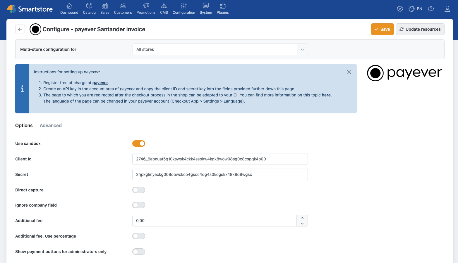Viewport: 458px width, 263px height.
Task: Enable Additional fee Use percentage toggle
Action: (x=139, y=236)
